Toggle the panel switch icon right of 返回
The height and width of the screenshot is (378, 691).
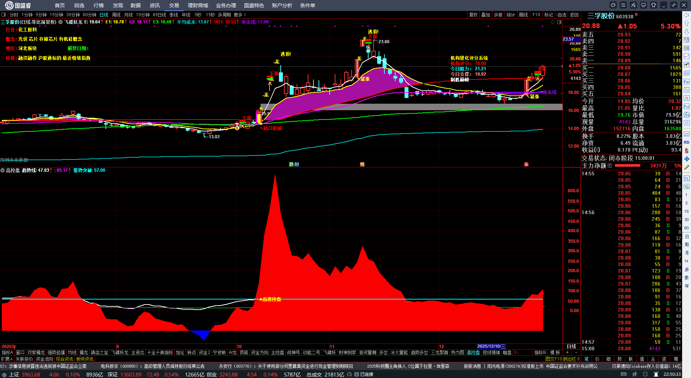[x=559, y=22]
